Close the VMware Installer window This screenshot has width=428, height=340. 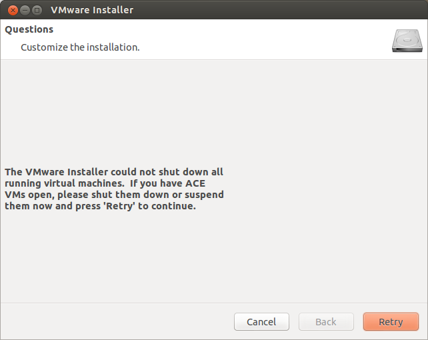click(13, 11)
